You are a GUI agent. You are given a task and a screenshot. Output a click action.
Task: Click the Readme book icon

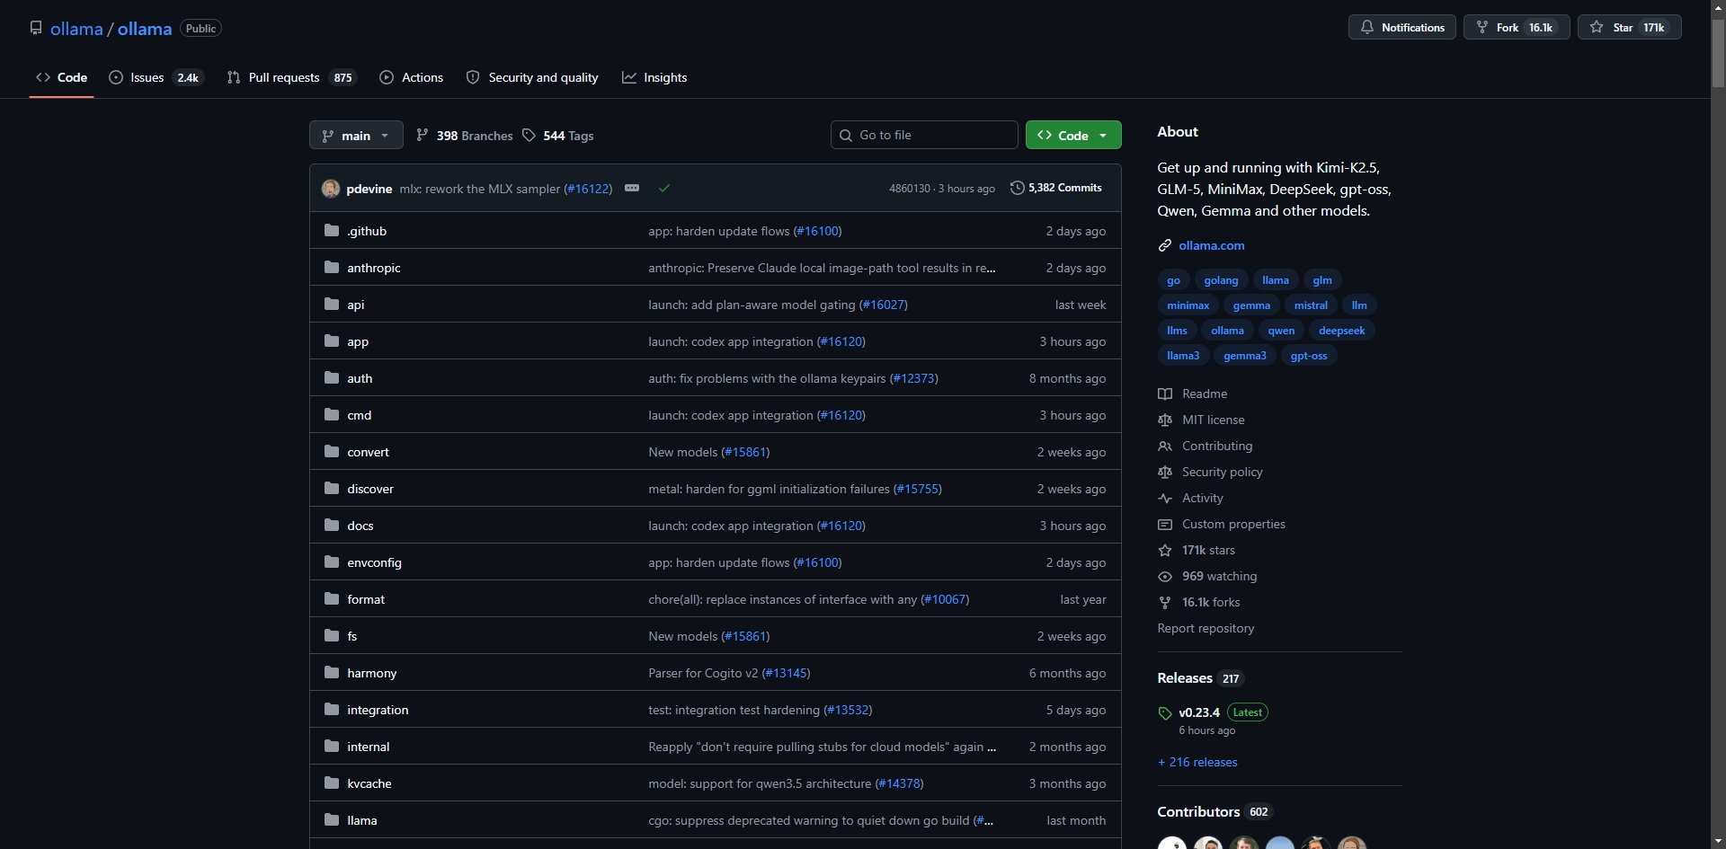tap(1165, 394)
